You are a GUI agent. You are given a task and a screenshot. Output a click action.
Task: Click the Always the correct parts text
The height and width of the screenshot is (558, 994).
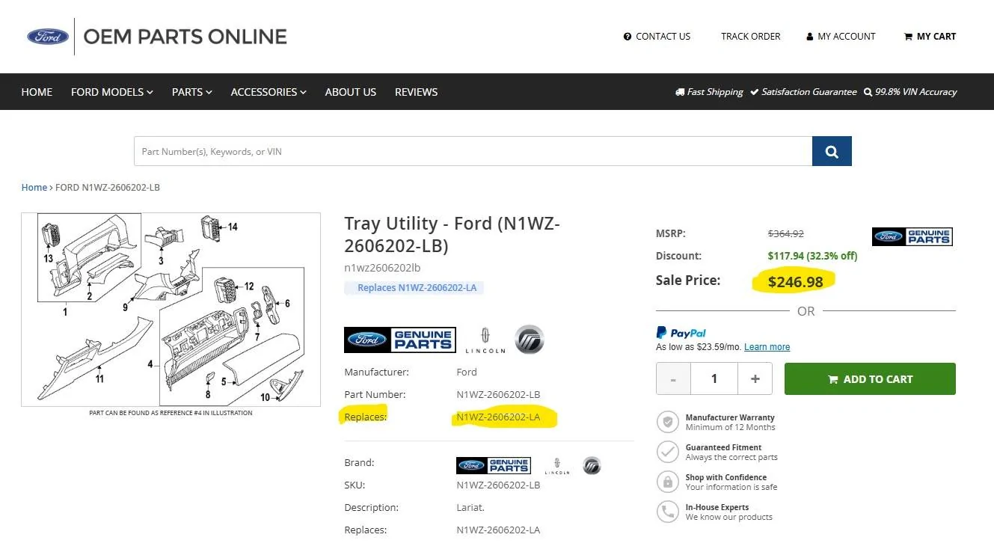[x=731, y=458]
